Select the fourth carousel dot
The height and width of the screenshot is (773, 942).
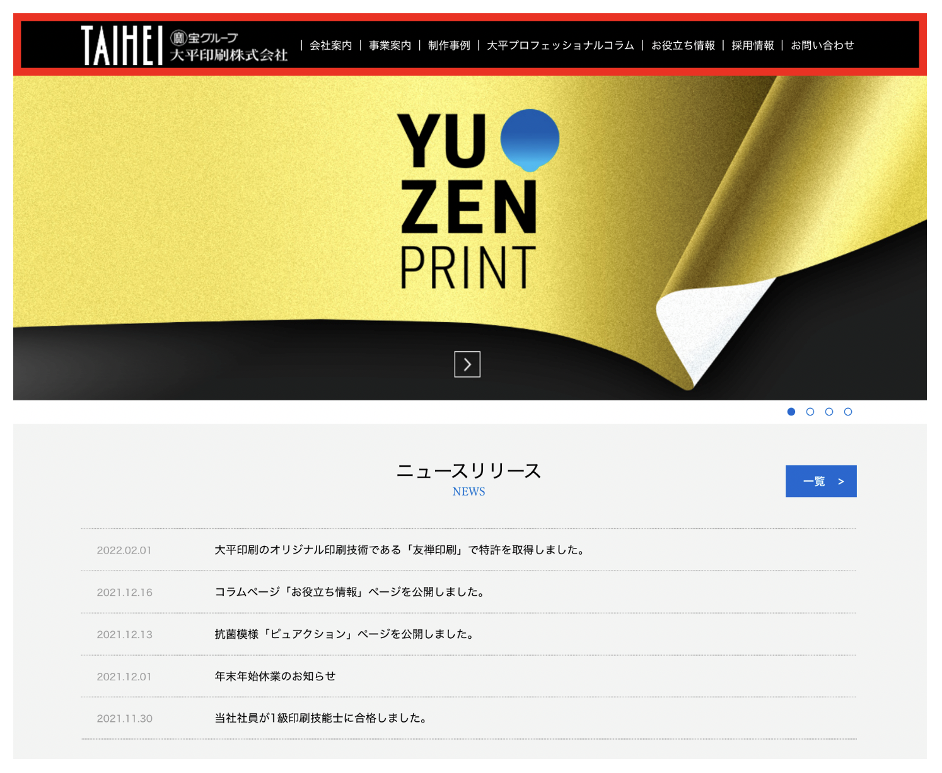[848, 412]
